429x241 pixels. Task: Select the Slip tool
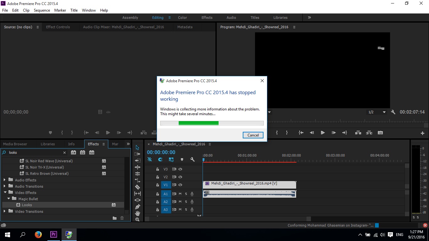click(137, 194)
